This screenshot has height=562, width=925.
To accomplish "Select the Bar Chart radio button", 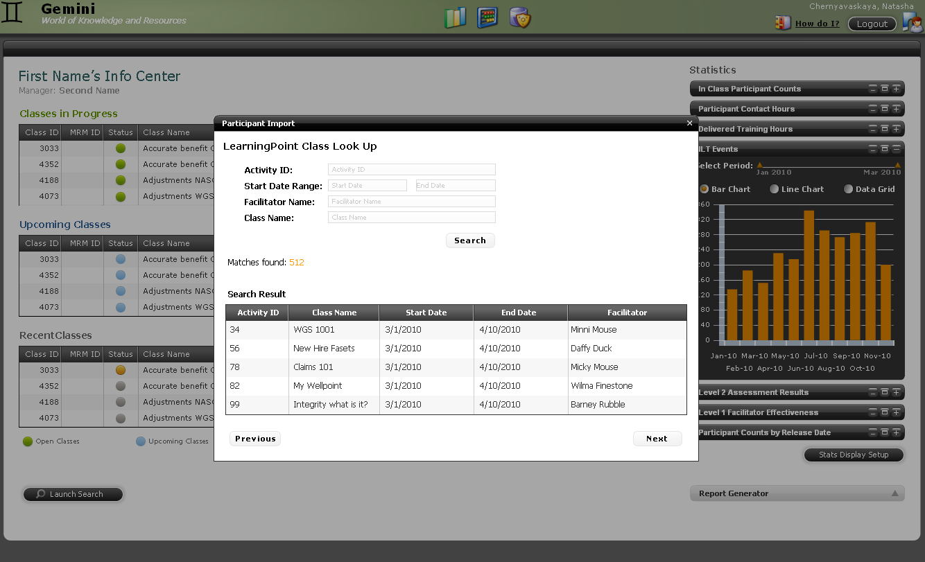I will click(x=704, y=189).
